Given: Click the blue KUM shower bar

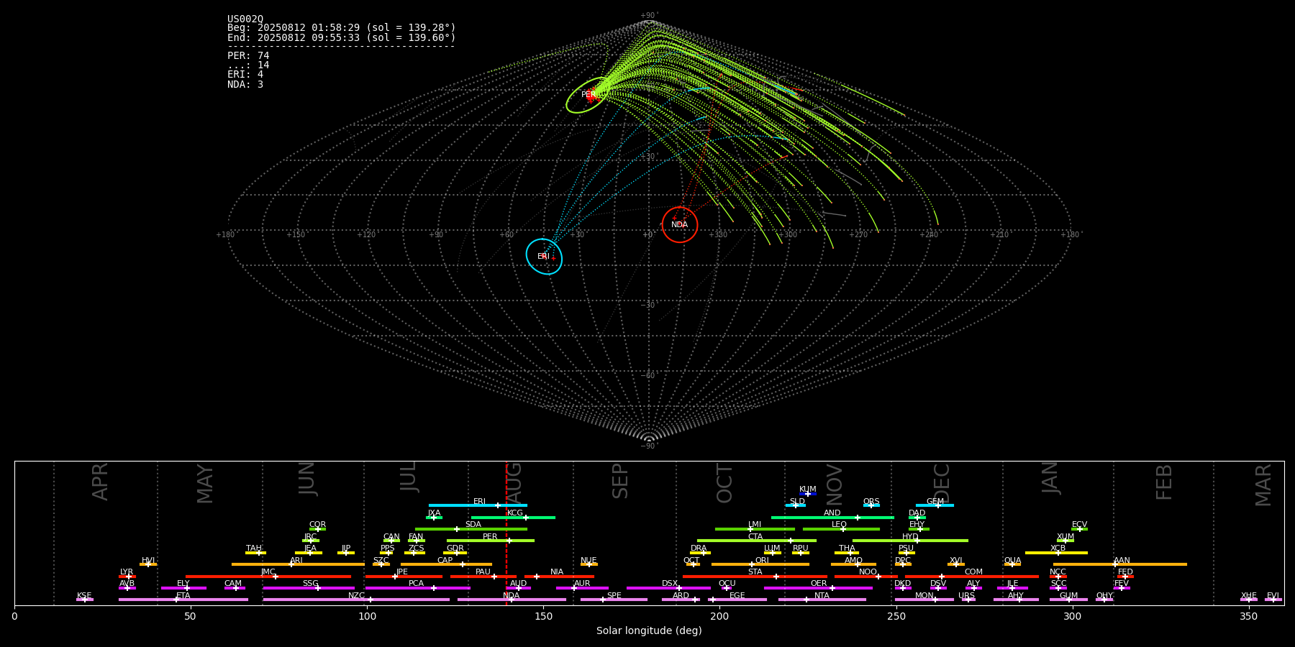Looking at the screenshot, I should [x=808, y=494].
